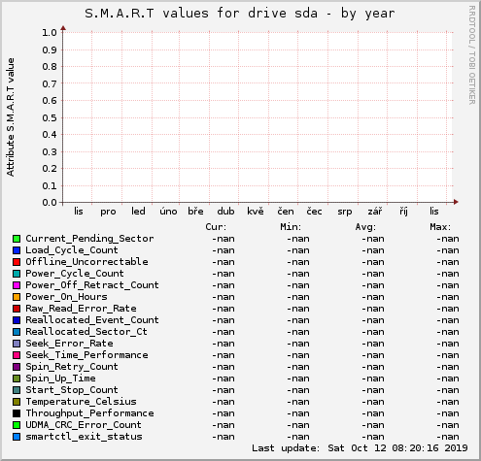
Task: Click the pro month label on axis
Action: [x=108, y=212]
